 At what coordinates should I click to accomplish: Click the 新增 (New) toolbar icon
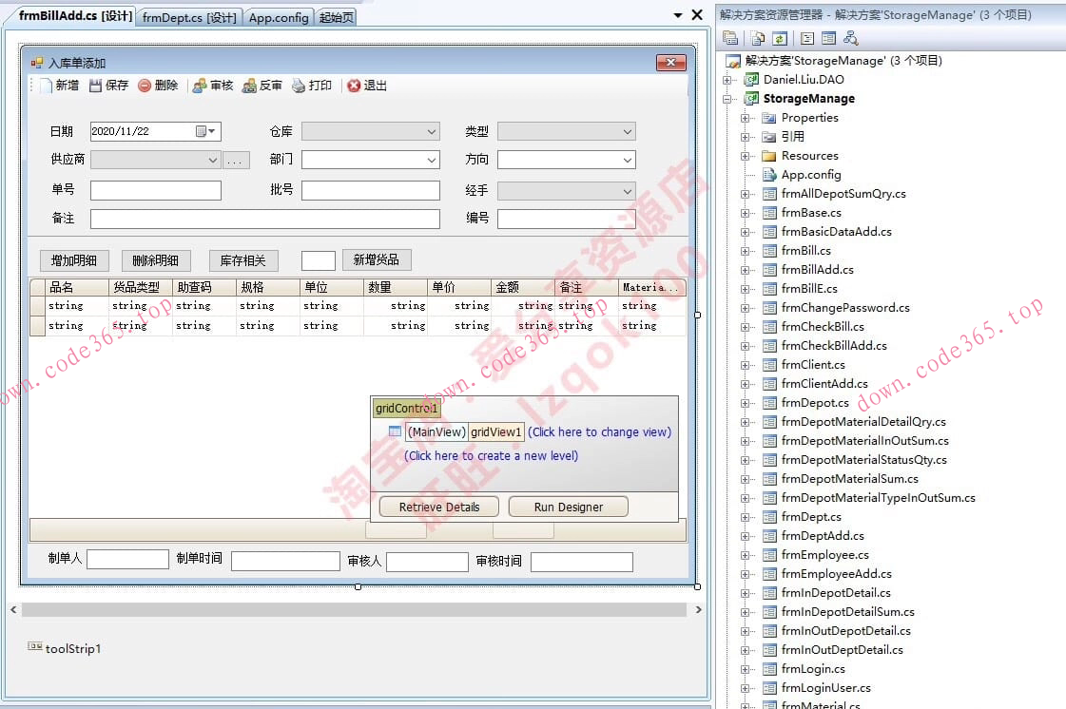point(46,86)
